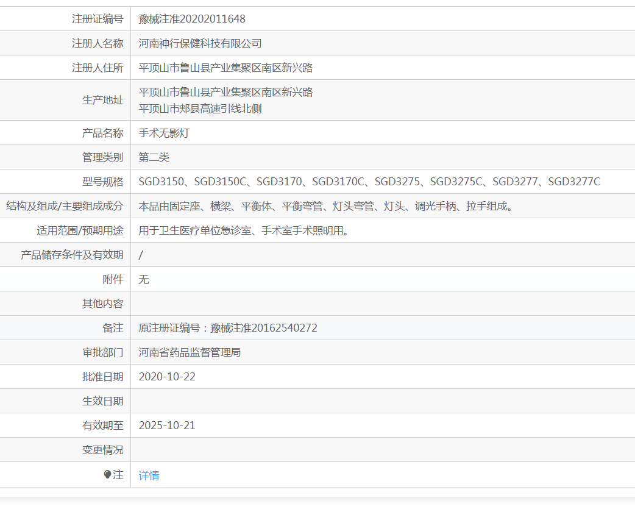Click the 有效期至 row label

click(x=103, y=425)
